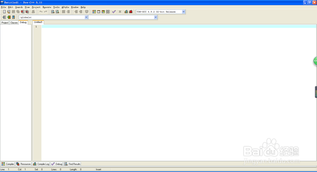Open the Edit menu
The height and width of the screenshot is (172, 317).
[x=10, y=7]
